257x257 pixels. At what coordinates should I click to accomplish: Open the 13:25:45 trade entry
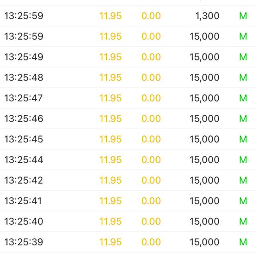click(x=128, y=139)
